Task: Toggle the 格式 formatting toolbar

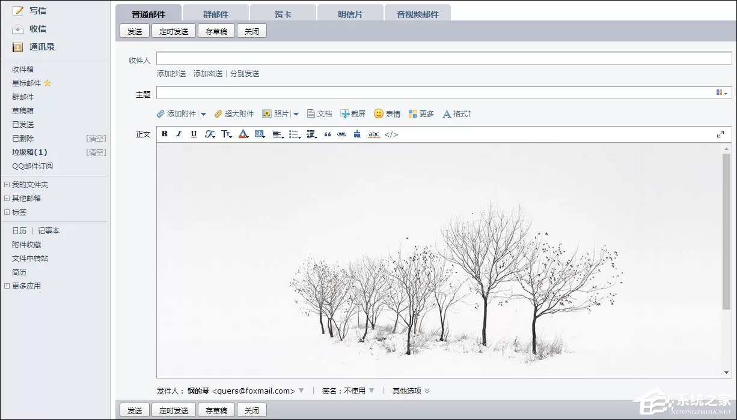Action: (457, 113)
